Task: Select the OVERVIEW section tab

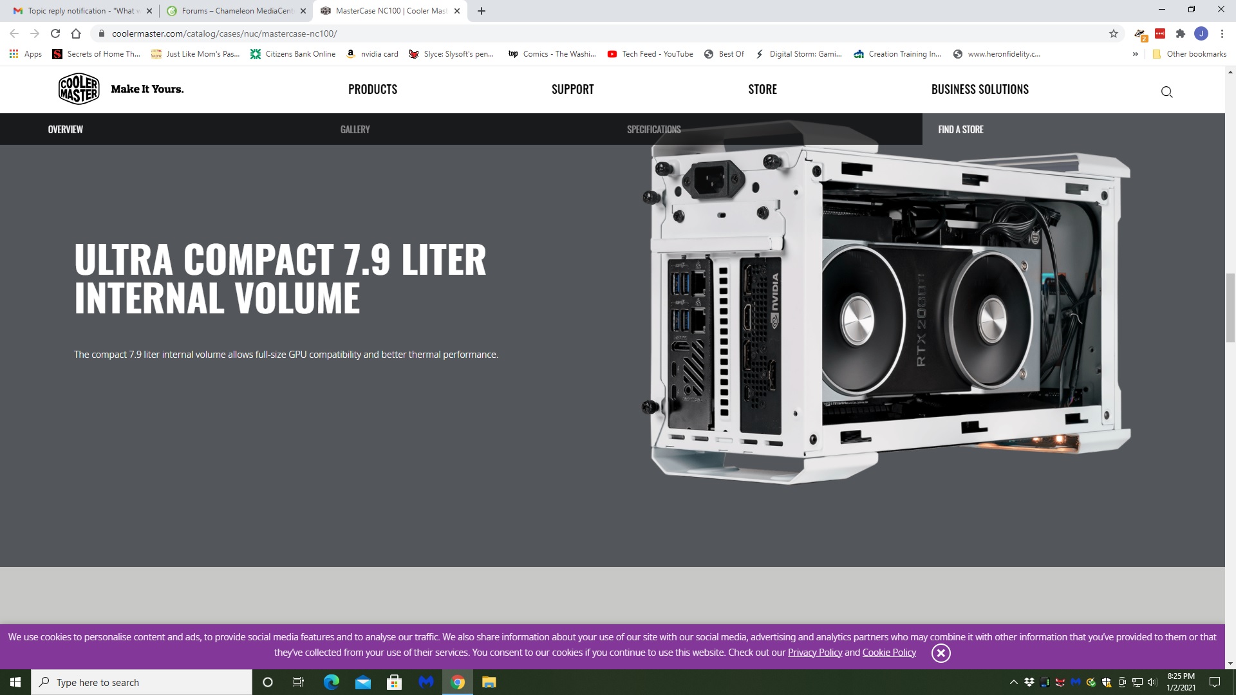Action: pos(66,129)
